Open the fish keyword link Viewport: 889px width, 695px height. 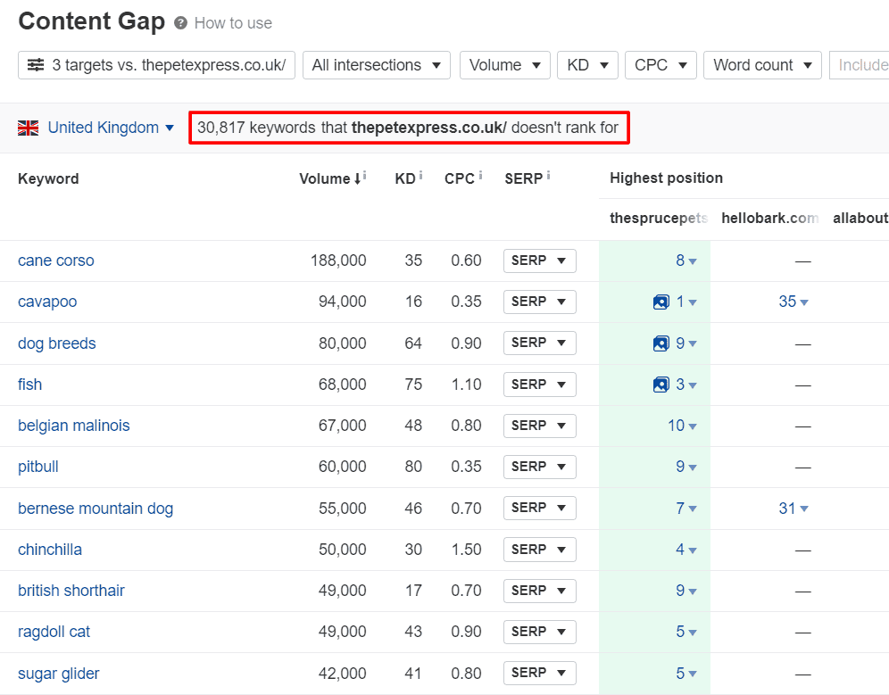[x=30, y=385]
